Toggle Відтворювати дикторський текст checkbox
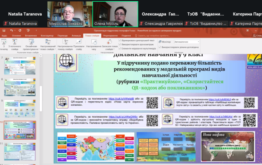Image resolution: width=262 pixels, height=165 pixels. [120, 40]
